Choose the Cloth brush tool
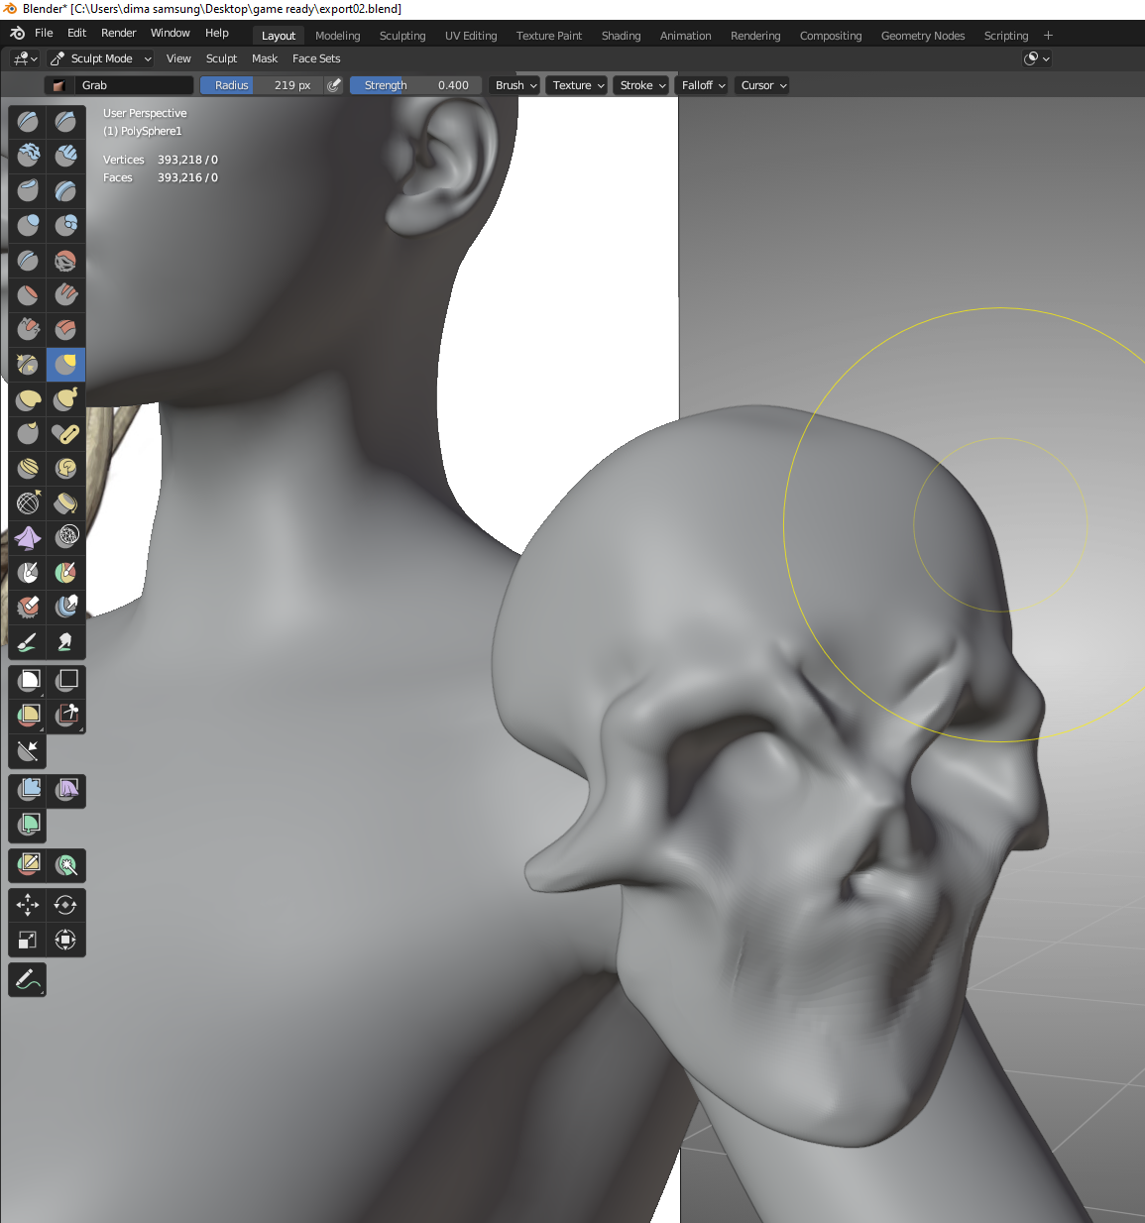This screenshot has width=1145, height=1223. point(28,538)
